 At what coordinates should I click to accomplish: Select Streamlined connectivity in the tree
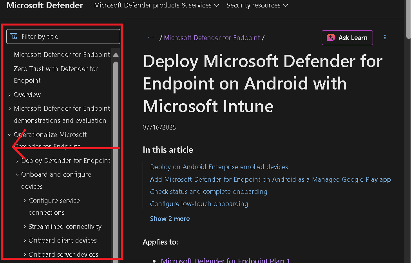65,226
